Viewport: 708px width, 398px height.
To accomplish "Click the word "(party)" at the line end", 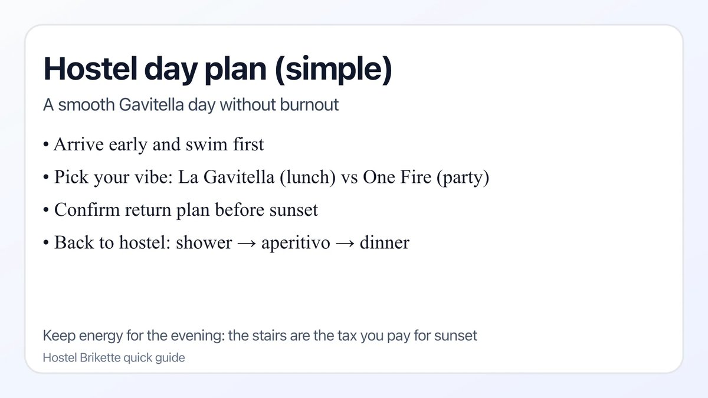I will point(463,177).
